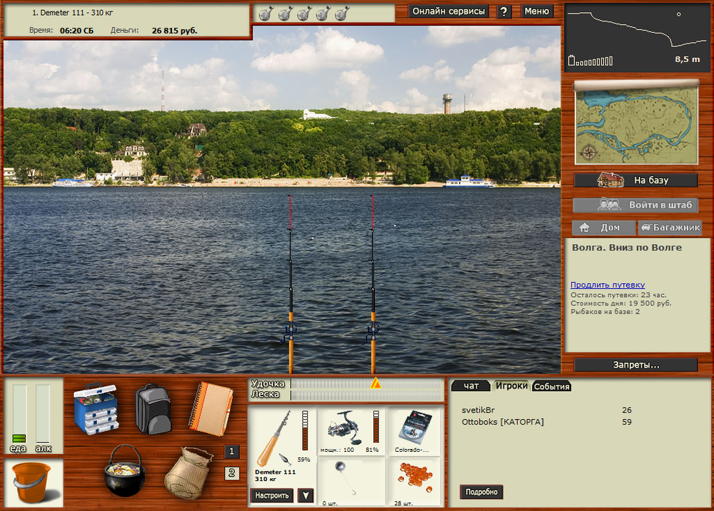
Task: Expand the dropdown arrow next to Настроить
Action: (306, 495)
